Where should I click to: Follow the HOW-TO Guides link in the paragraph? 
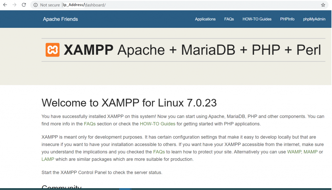158,124
